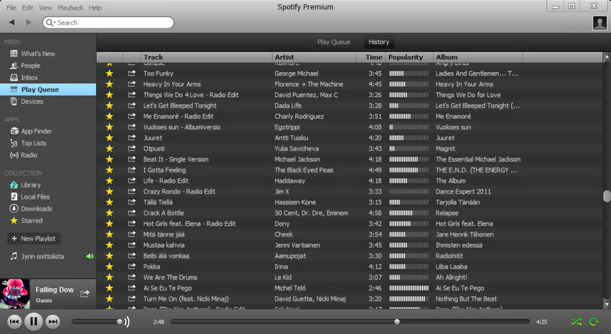Screen dimensions: 611x334
Task: Toggle repeat mode
Action: (594, 322)
